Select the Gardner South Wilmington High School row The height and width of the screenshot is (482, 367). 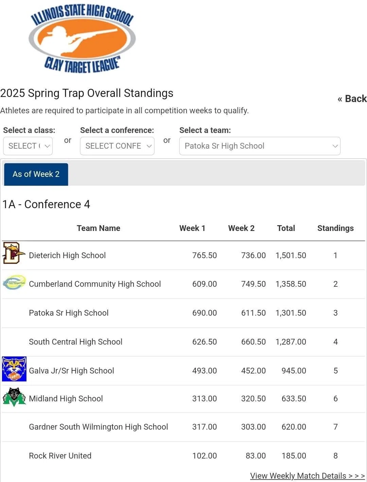(183, 427)
